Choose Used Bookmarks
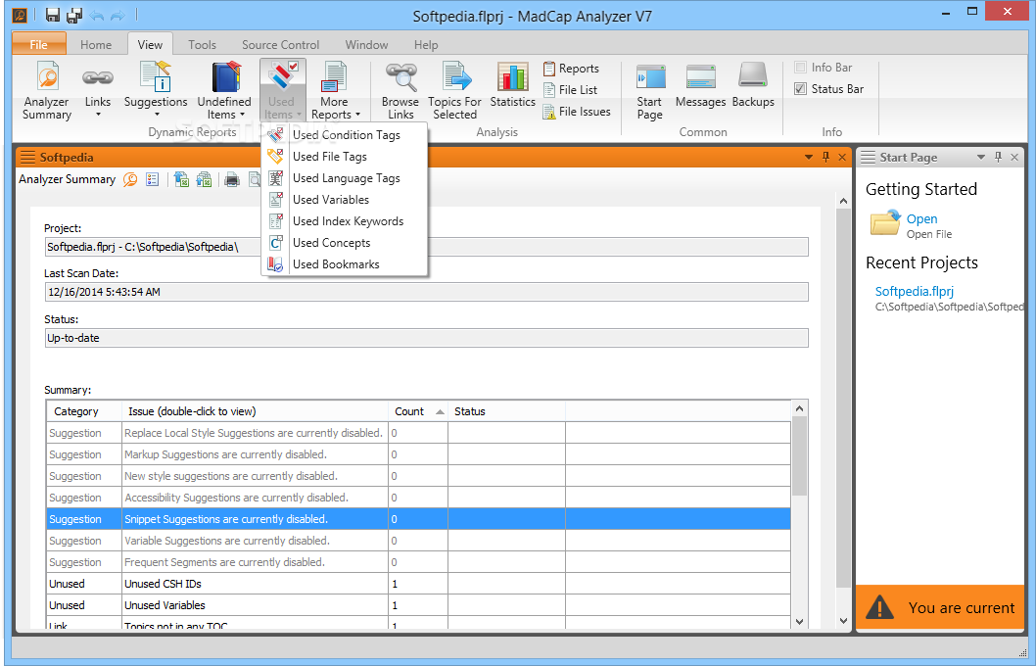1036x666 pixels. [345, 264]
